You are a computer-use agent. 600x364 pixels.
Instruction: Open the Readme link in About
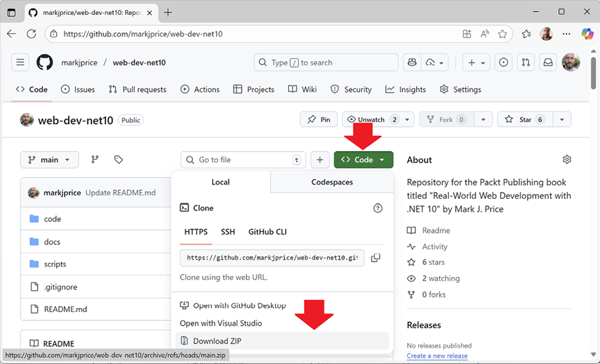(x=428, y=230)
